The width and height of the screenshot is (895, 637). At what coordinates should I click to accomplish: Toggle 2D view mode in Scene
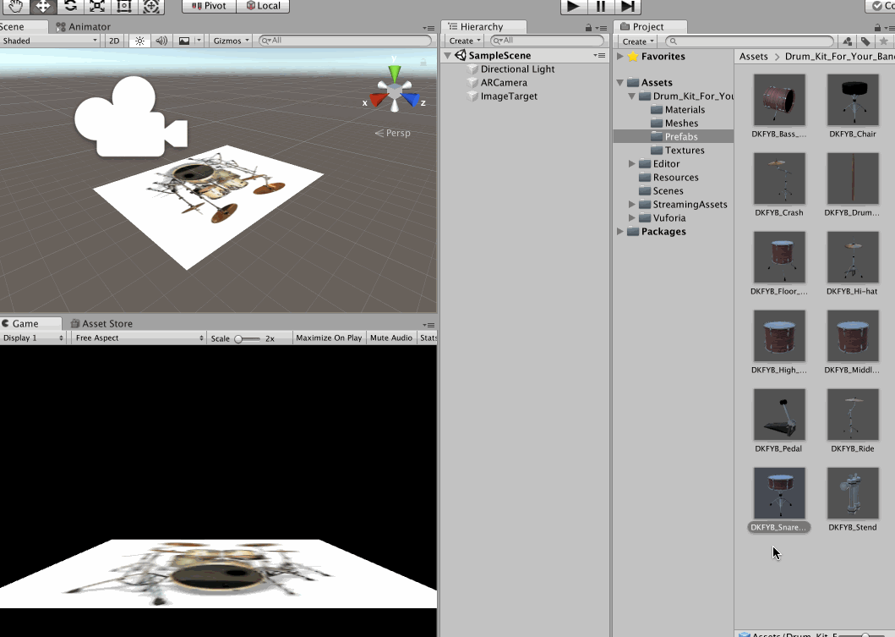pos(114,41)
